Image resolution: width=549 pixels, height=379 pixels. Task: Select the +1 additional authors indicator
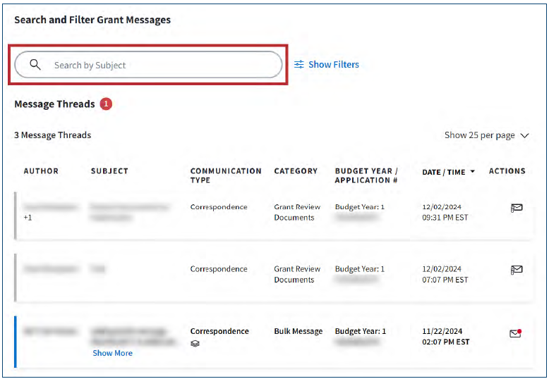pos(28,218)
